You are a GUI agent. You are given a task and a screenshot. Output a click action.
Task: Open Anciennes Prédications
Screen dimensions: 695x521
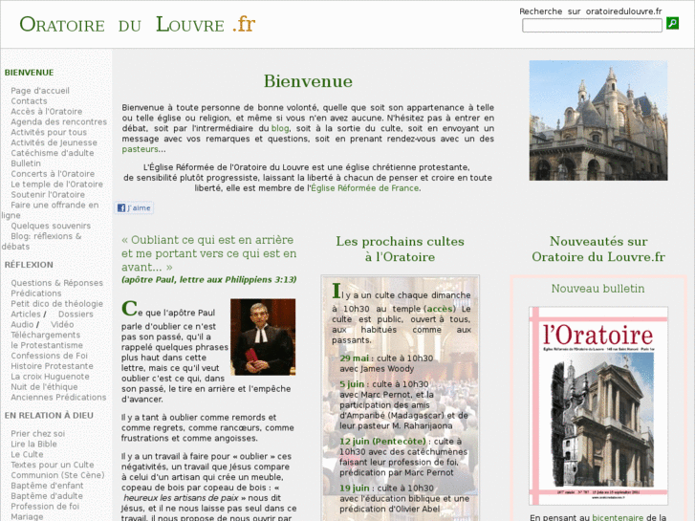(x=58, y=398)
